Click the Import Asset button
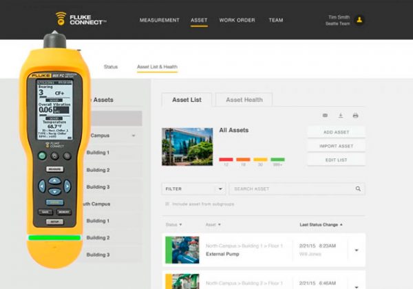The width and height of the screenshot is (413, 289). click(x=336, y=146)
